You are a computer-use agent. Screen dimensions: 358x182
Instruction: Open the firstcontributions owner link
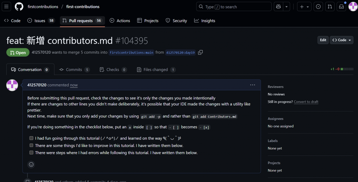pyautogui.click(x=43, y=7)
